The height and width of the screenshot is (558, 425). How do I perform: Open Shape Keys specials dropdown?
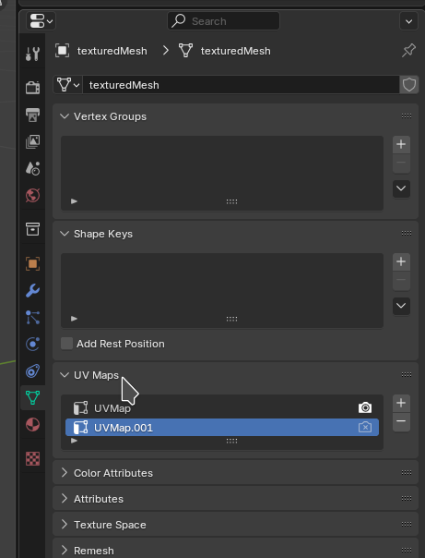(x=401, y=306)
